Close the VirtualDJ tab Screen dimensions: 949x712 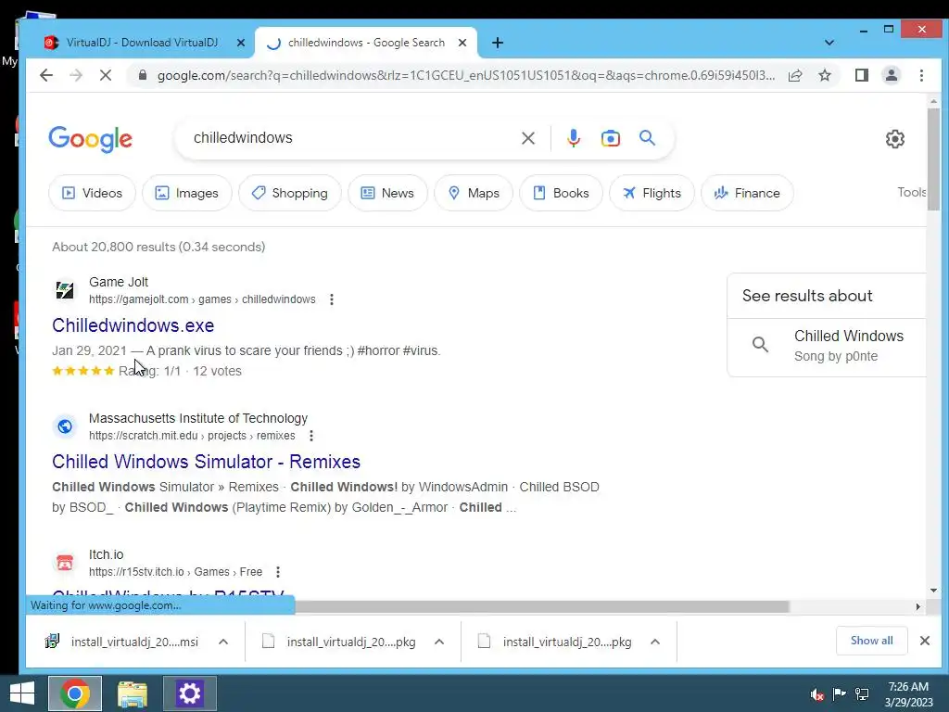[x=240, y=43]
